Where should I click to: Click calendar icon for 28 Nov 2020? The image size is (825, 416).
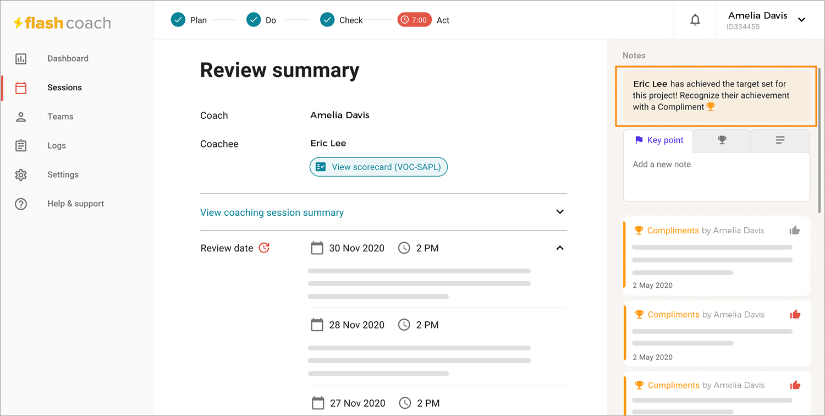click(x=317, y=325)
